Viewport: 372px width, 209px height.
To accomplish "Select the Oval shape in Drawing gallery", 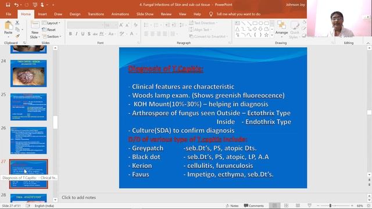I will pyautogui.click(x=260, y=23).
